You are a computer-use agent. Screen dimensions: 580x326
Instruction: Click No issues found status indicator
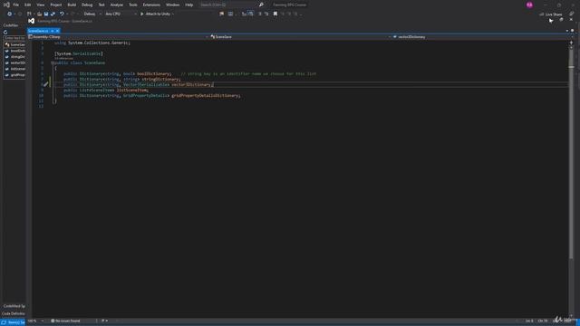tap(65, 321)
